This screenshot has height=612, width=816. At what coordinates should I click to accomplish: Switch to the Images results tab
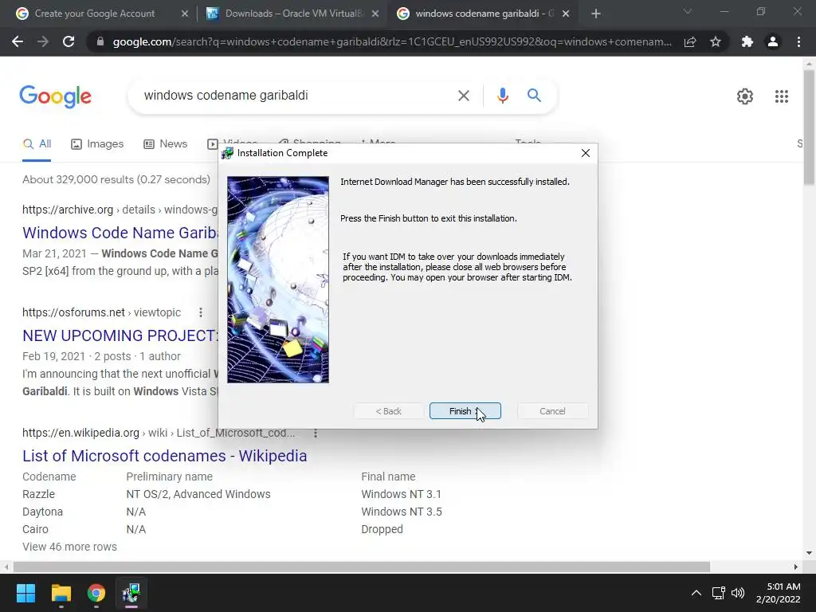[x=97, y=144]
